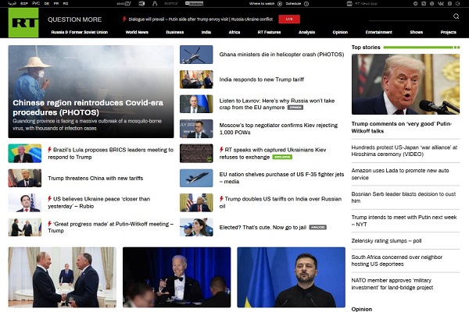Open 'South Africa concerned over neighbor' story
Viewport: 469px width, 312px height.
397,261
